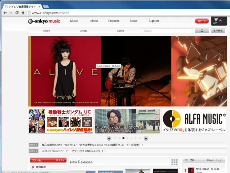Select the Genre tab
The width and height of the screenshot is (230, 173).
pos(47,31)
